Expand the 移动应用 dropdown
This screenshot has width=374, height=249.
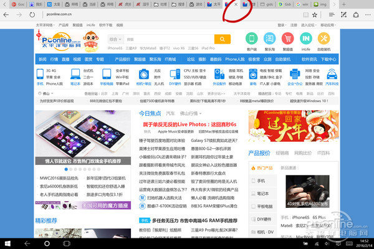click(328, 25)
